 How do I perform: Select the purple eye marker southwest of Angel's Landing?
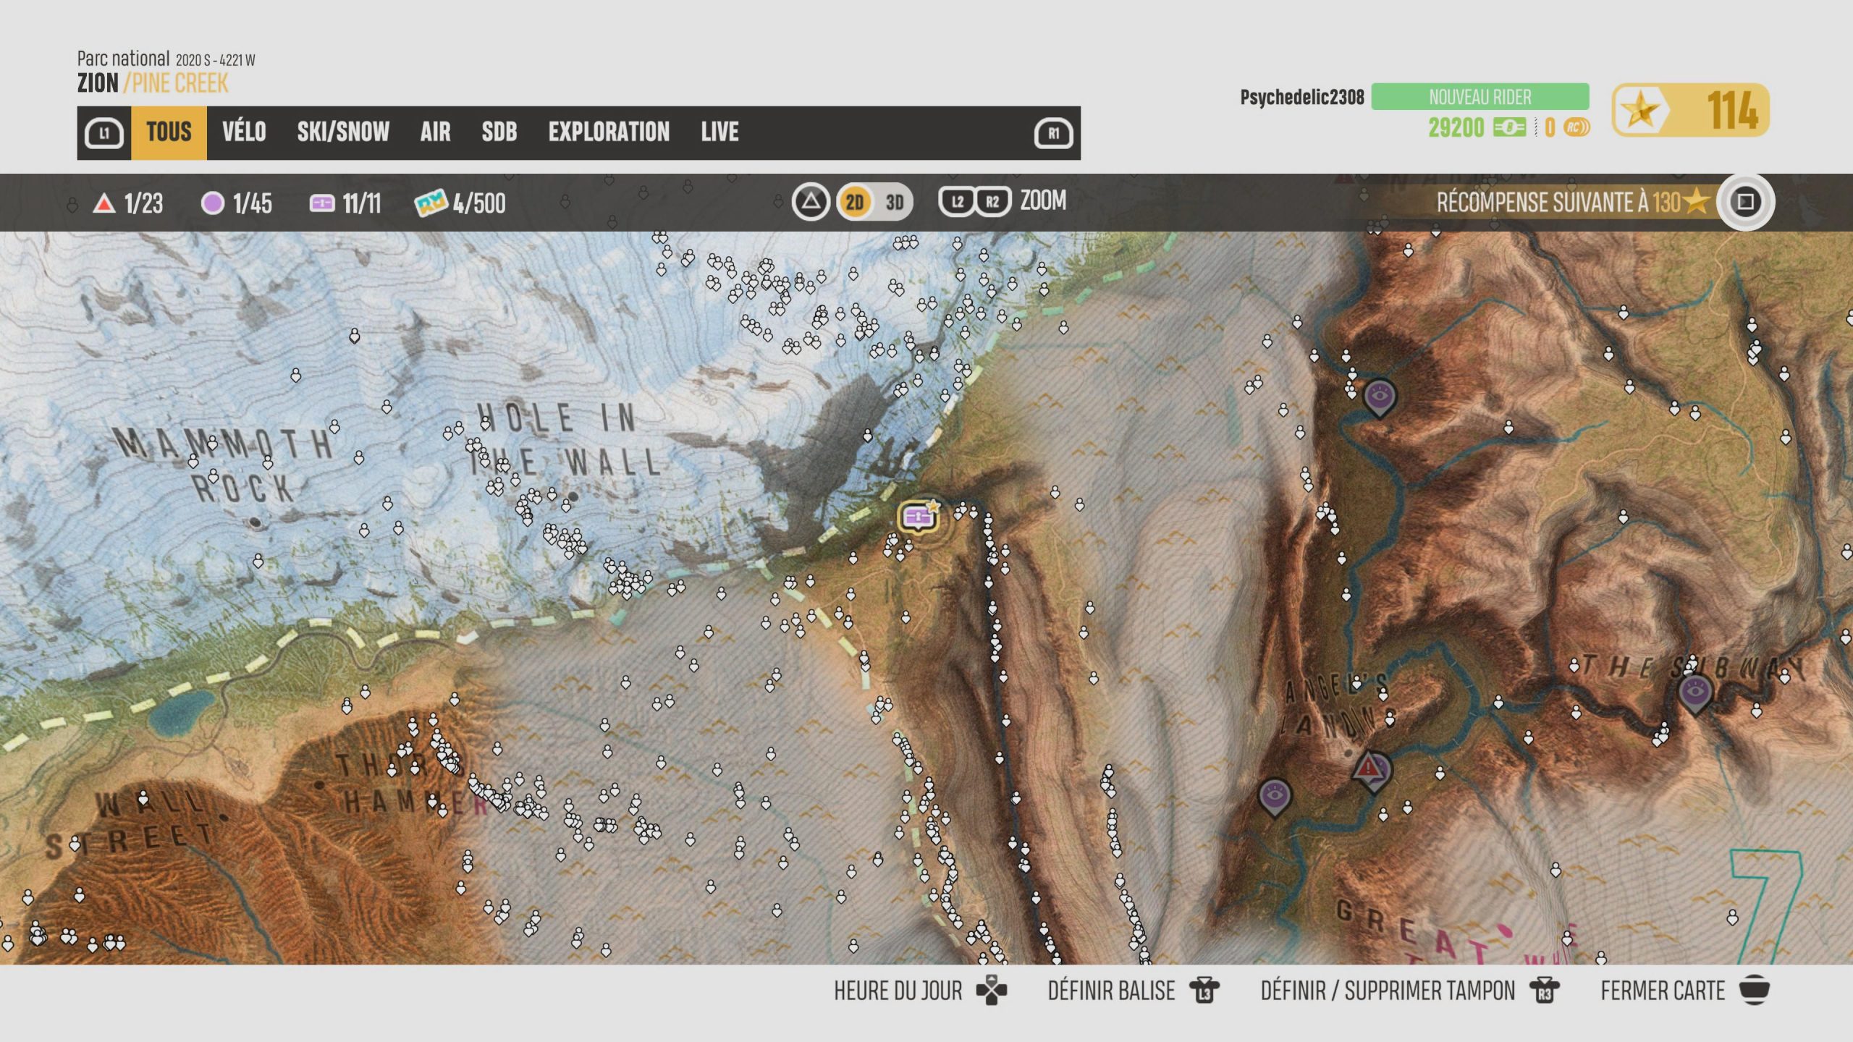[1275, 796]
